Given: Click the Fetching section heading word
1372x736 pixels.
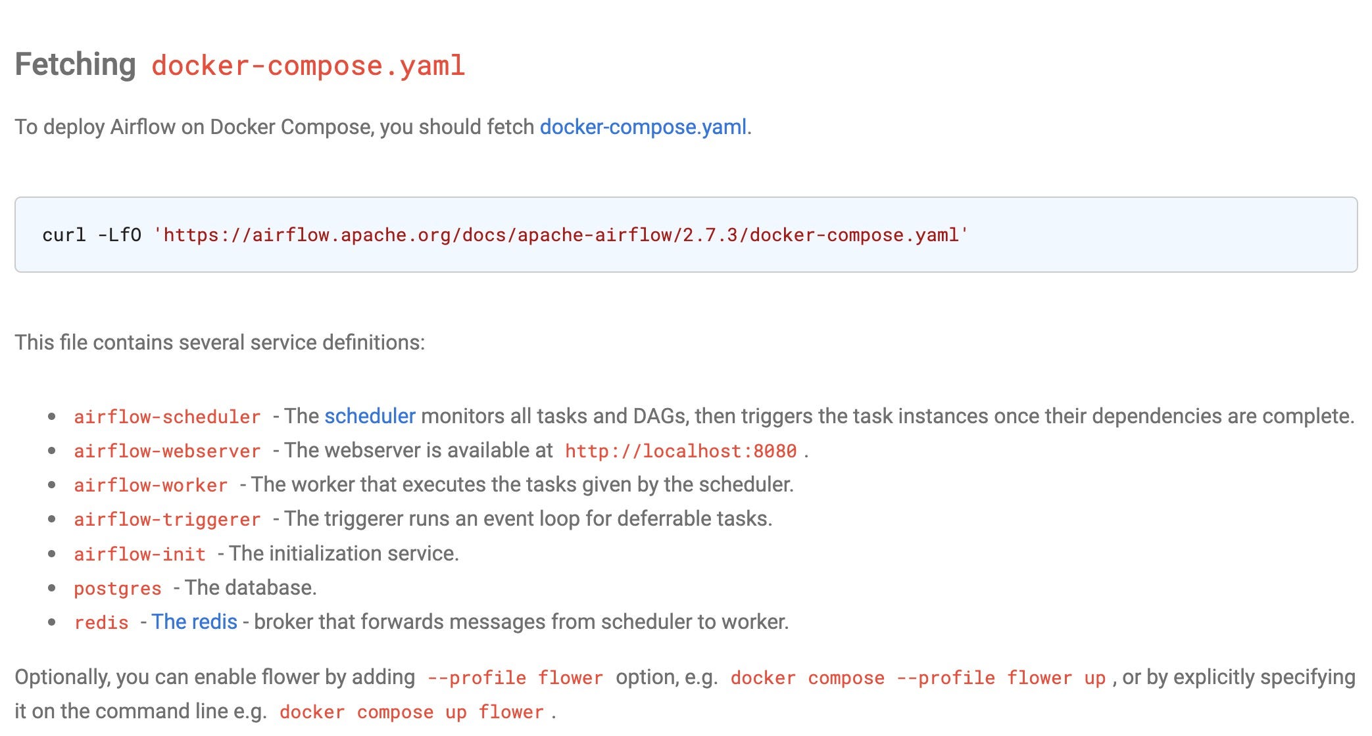Looking at the screenshot, I should [x=75, y=65].
